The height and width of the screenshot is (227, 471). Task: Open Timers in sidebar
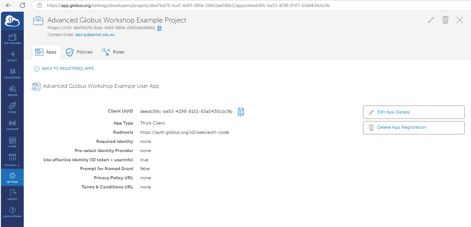(12, 142)
